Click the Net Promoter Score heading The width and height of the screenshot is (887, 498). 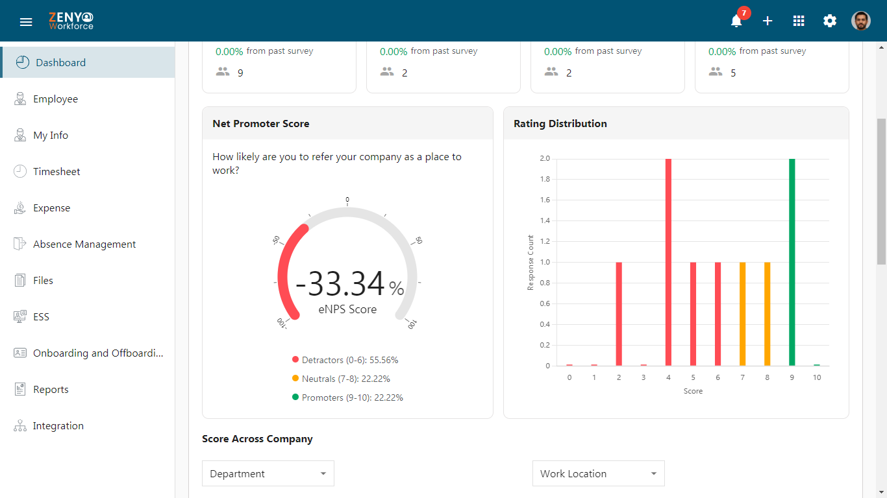261,123
